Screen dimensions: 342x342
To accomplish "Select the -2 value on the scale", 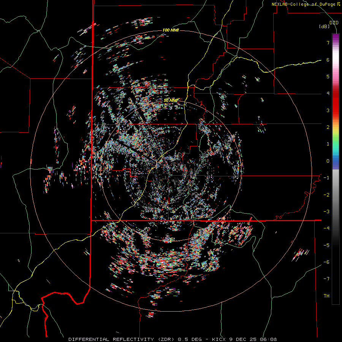I will (x=326, y=195).
